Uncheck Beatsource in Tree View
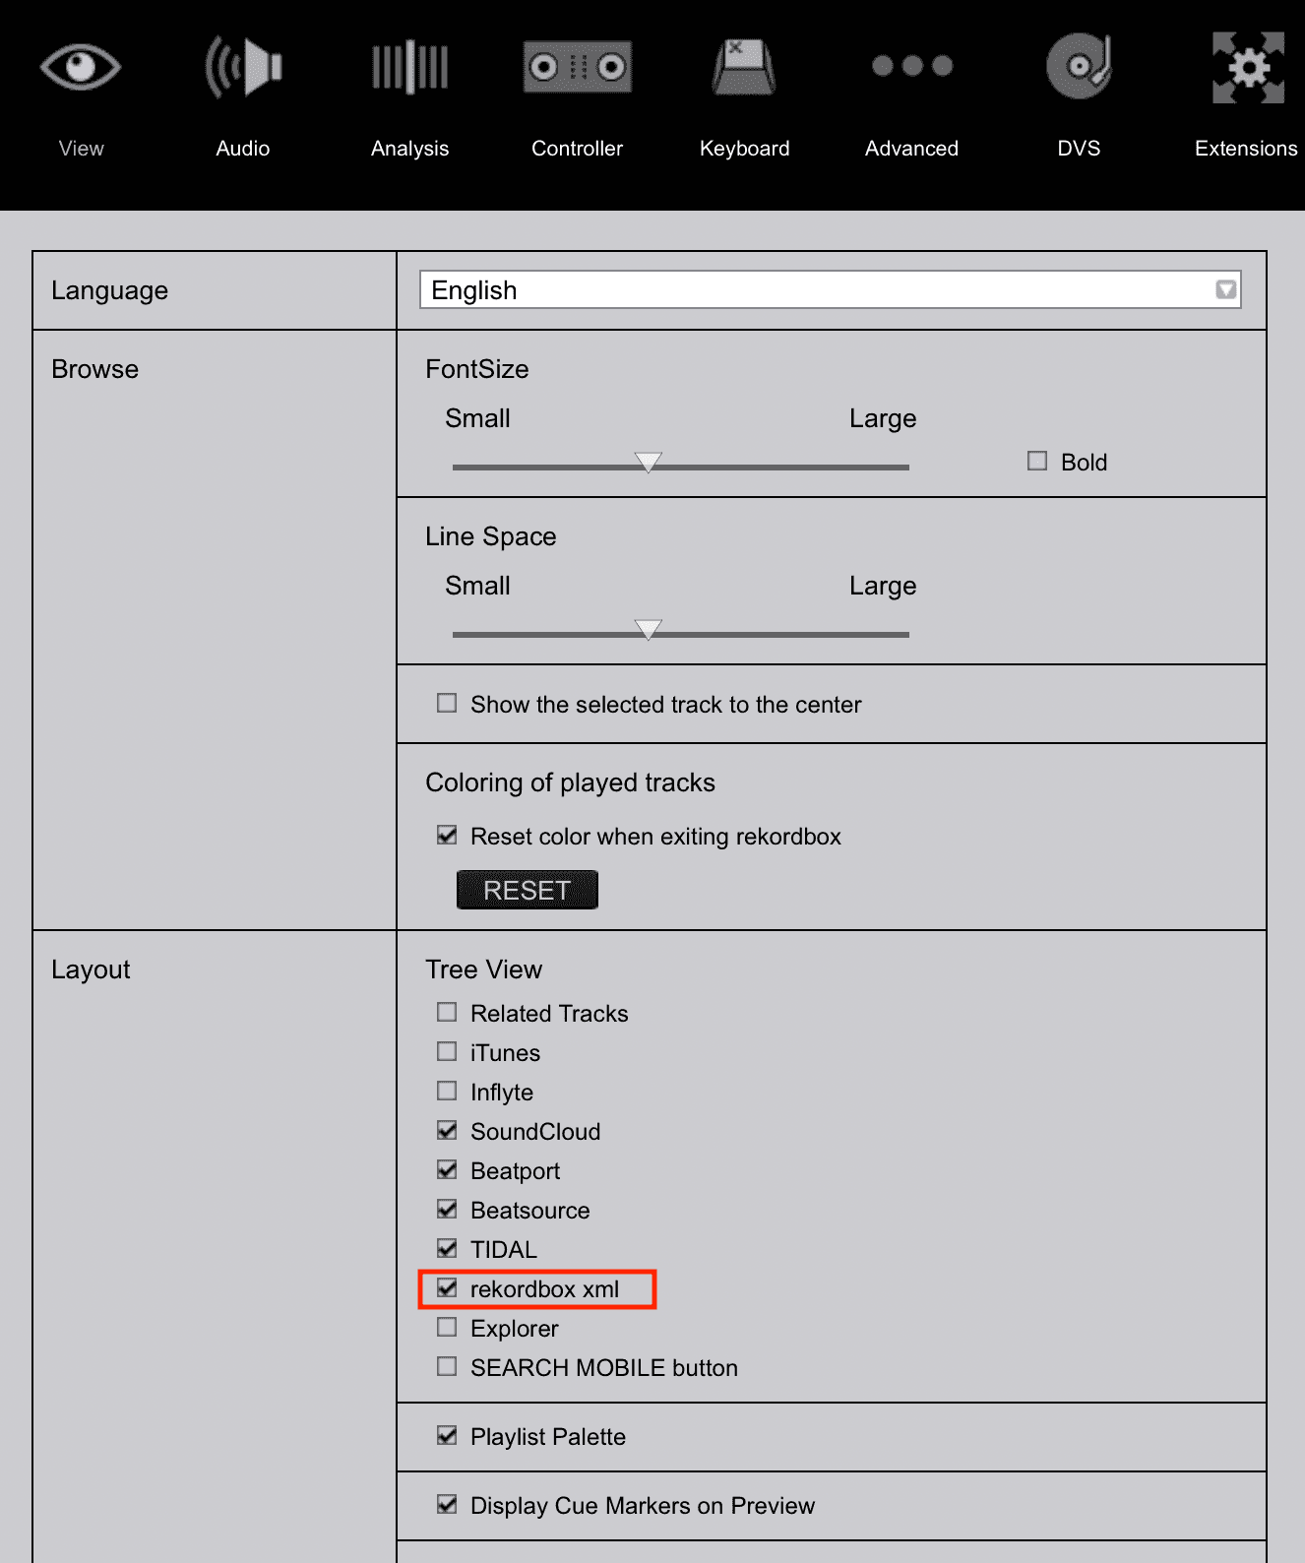The image size is (1305, 1563). pyautogui.click(x=447, y=1209)
